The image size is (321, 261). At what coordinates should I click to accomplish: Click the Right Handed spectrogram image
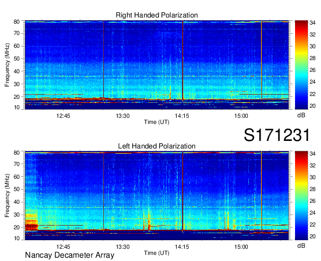coord(157,65)
